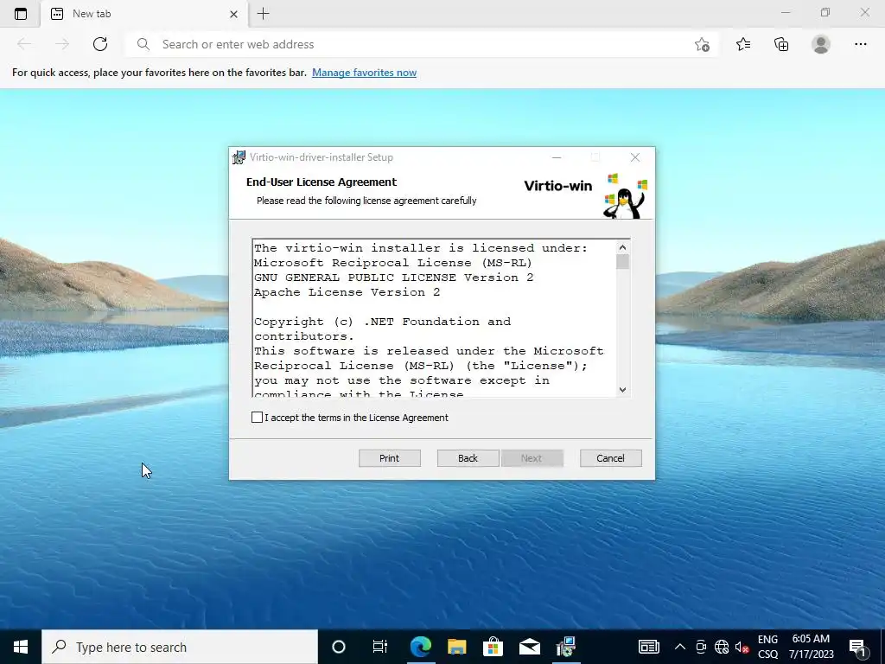Click the Meet Now tray icon

click(701, 647)
